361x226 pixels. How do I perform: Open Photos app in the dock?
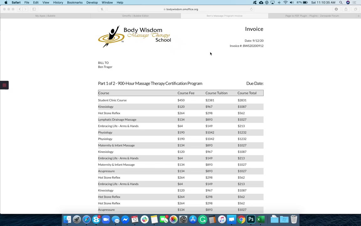174,219
